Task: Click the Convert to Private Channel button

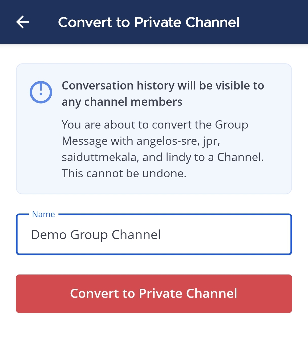Action: [x=154, y=294]
